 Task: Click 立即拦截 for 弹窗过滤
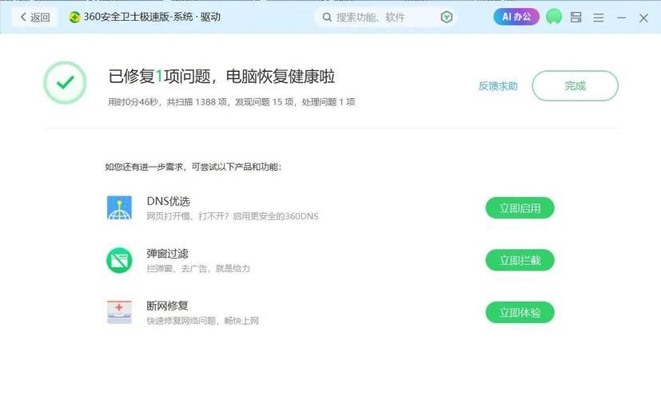coord(520,260)
